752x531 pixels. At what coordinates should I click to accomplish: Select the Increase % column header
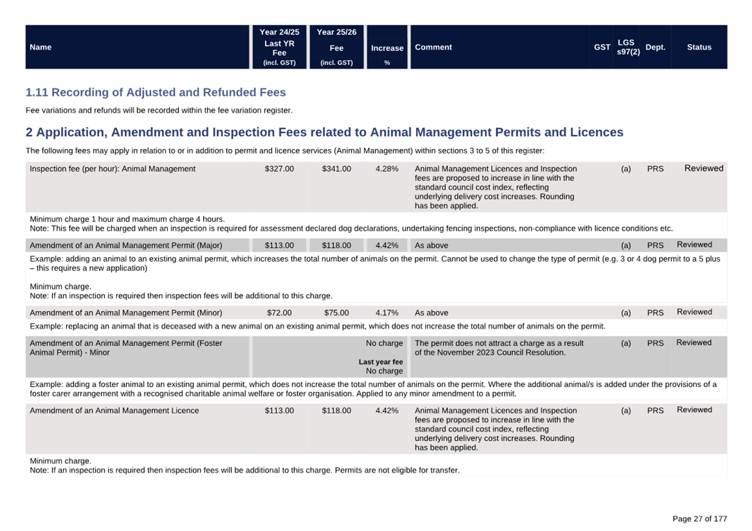coord(387,48)
